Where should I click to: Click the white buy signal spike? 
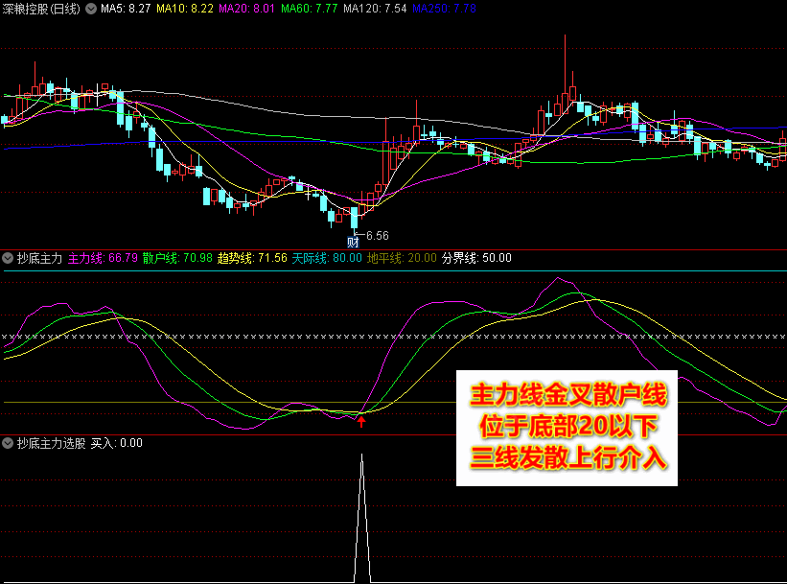(362, 517)
